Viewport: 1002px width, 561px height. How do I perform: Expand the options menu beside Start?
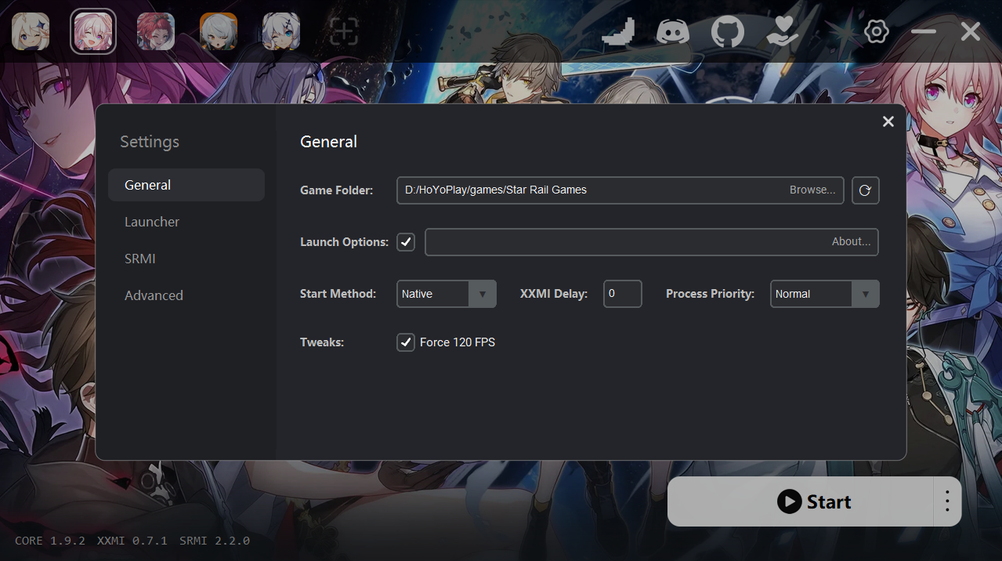pos(947,501)
